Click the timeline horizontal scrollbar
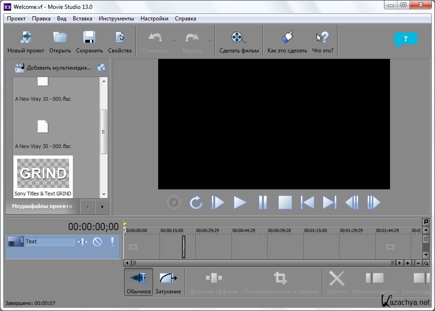Screen dimensions: 435x311 point(262,263)
